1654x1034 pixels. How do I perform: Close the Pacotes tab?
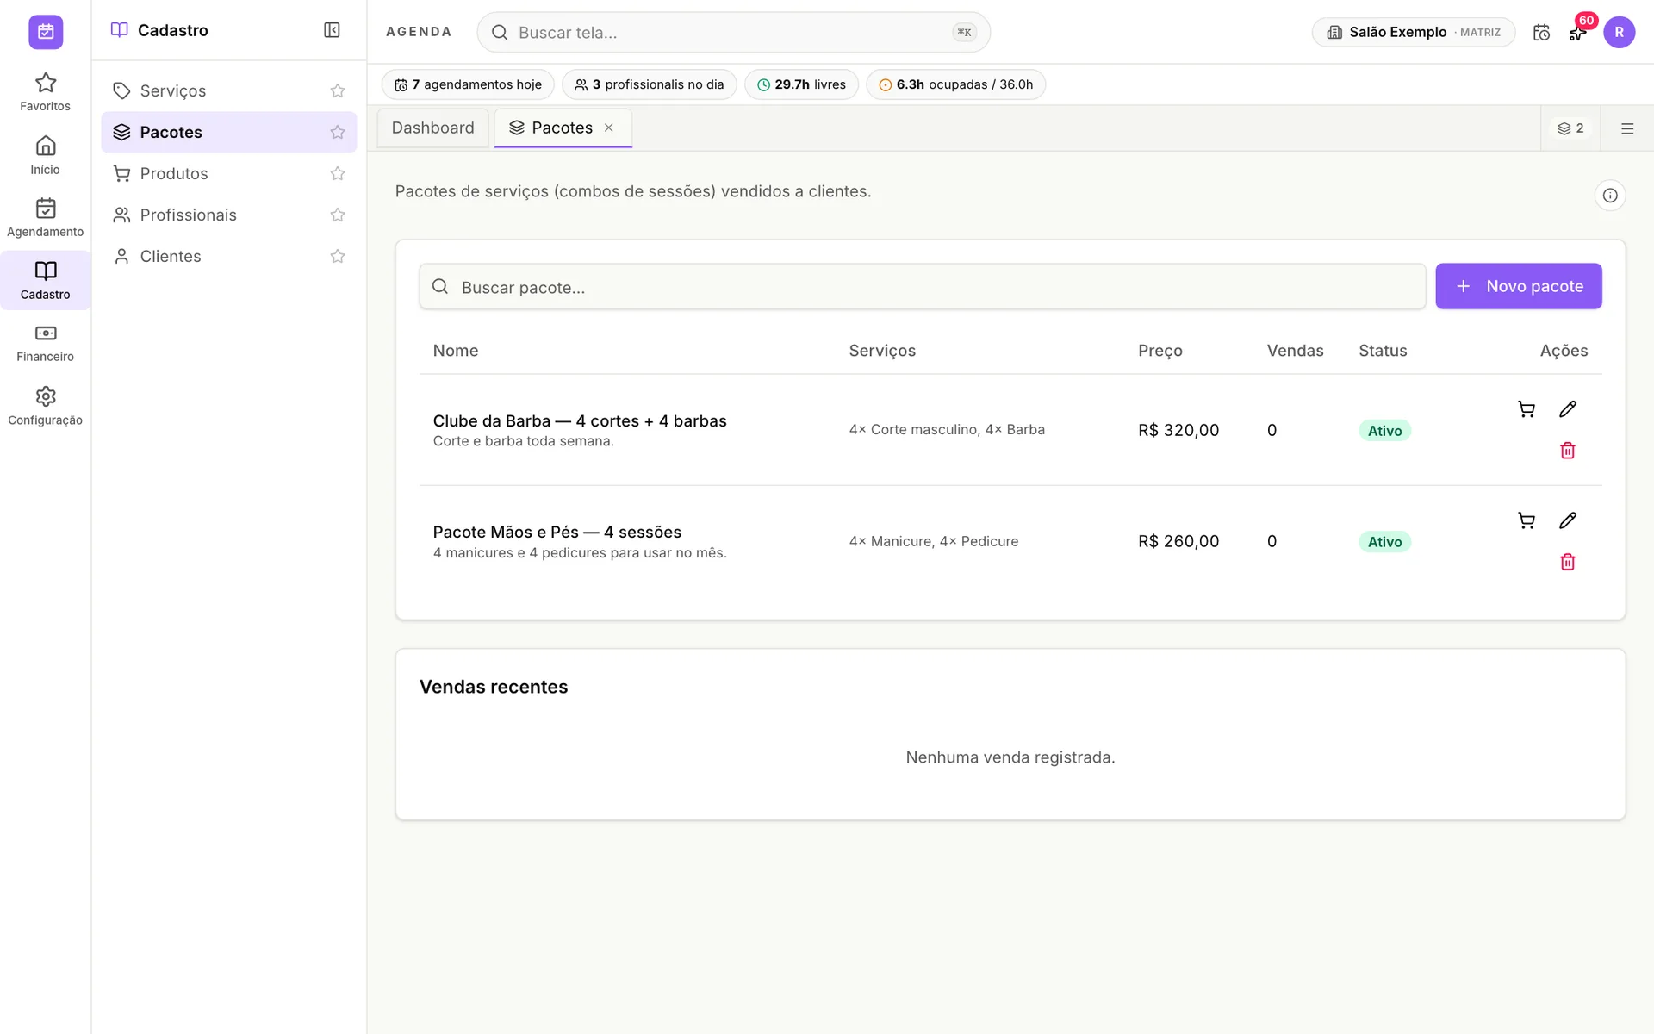[609, 128]
